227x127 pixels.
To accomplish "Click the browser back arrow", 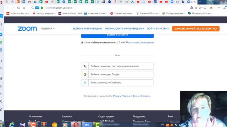I will coord(7,8).
